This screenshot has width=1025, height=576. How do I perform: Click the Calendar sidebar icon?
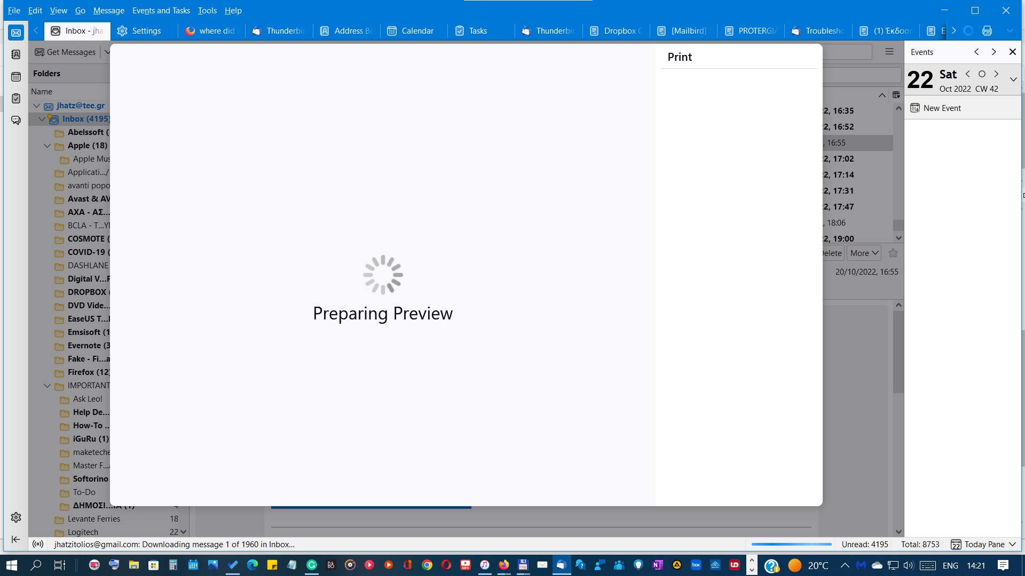click(x=16, y=77)
